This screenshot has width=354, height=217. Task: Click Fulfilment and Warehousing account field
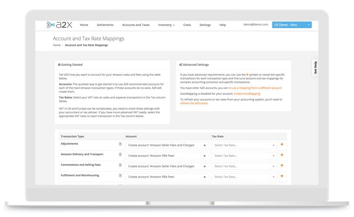[164, 177]
